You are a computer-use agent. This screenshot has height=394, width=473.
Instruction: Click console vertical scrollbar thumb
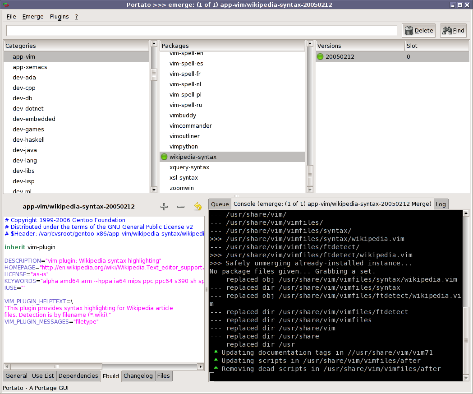click(466, 341)
